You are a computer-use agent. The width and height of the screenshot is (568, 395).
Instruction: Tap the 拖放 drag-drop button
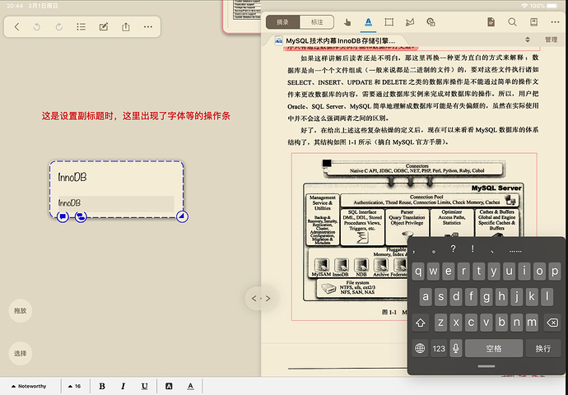[x=21, y=310]
